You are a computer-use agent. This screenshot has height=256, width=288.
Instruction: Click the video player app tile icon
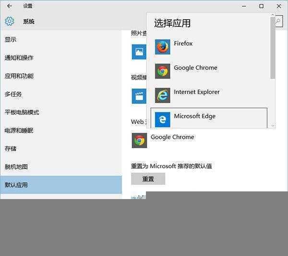click(x=139, y=96)
